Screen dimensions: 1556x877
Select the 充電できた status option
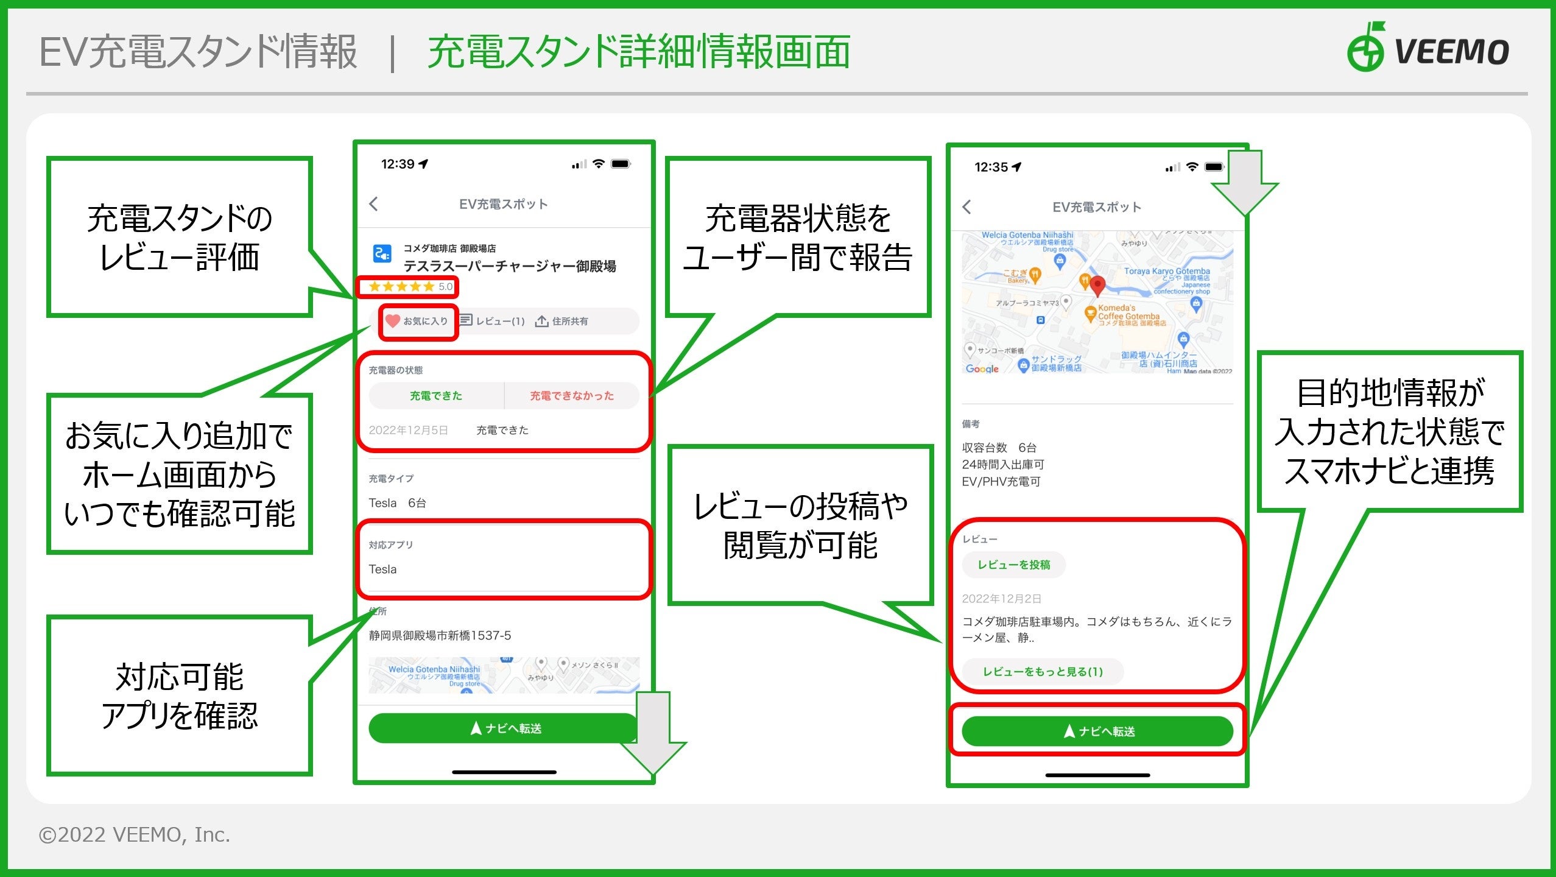coord(436,396)
